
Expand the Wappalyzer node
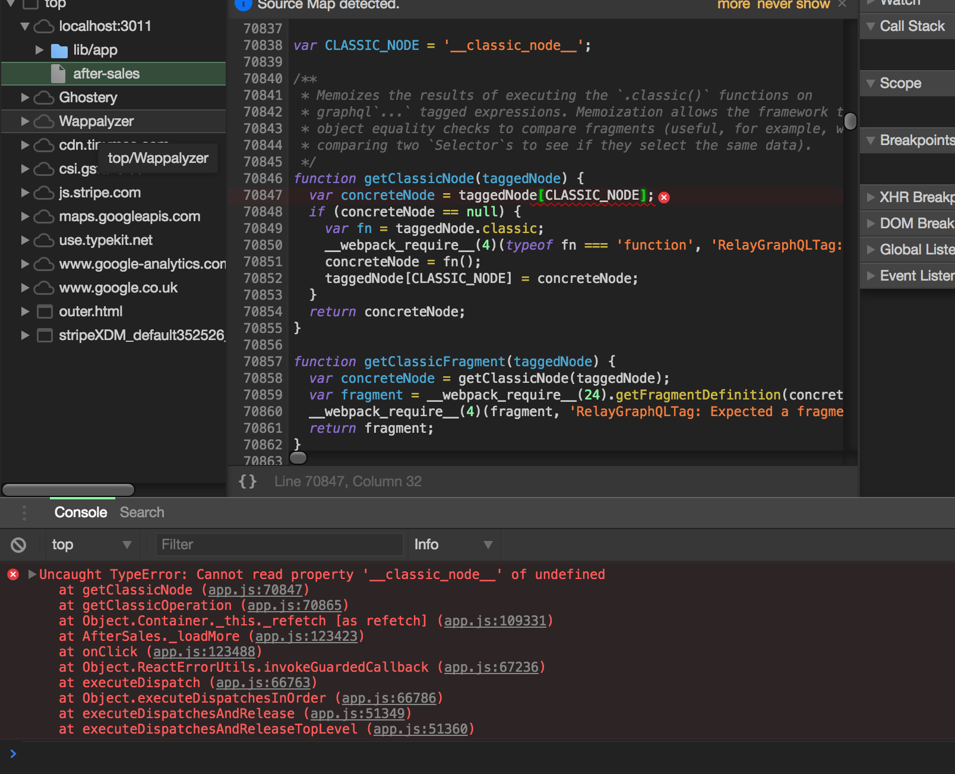(25, 121)
